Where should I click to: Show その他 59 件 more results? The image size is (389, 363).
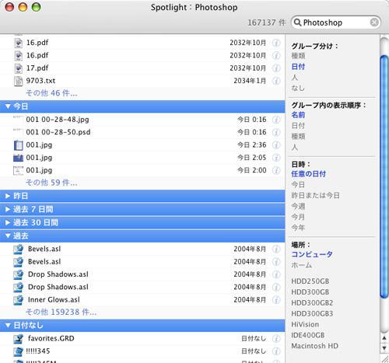(x=51, y=183)
